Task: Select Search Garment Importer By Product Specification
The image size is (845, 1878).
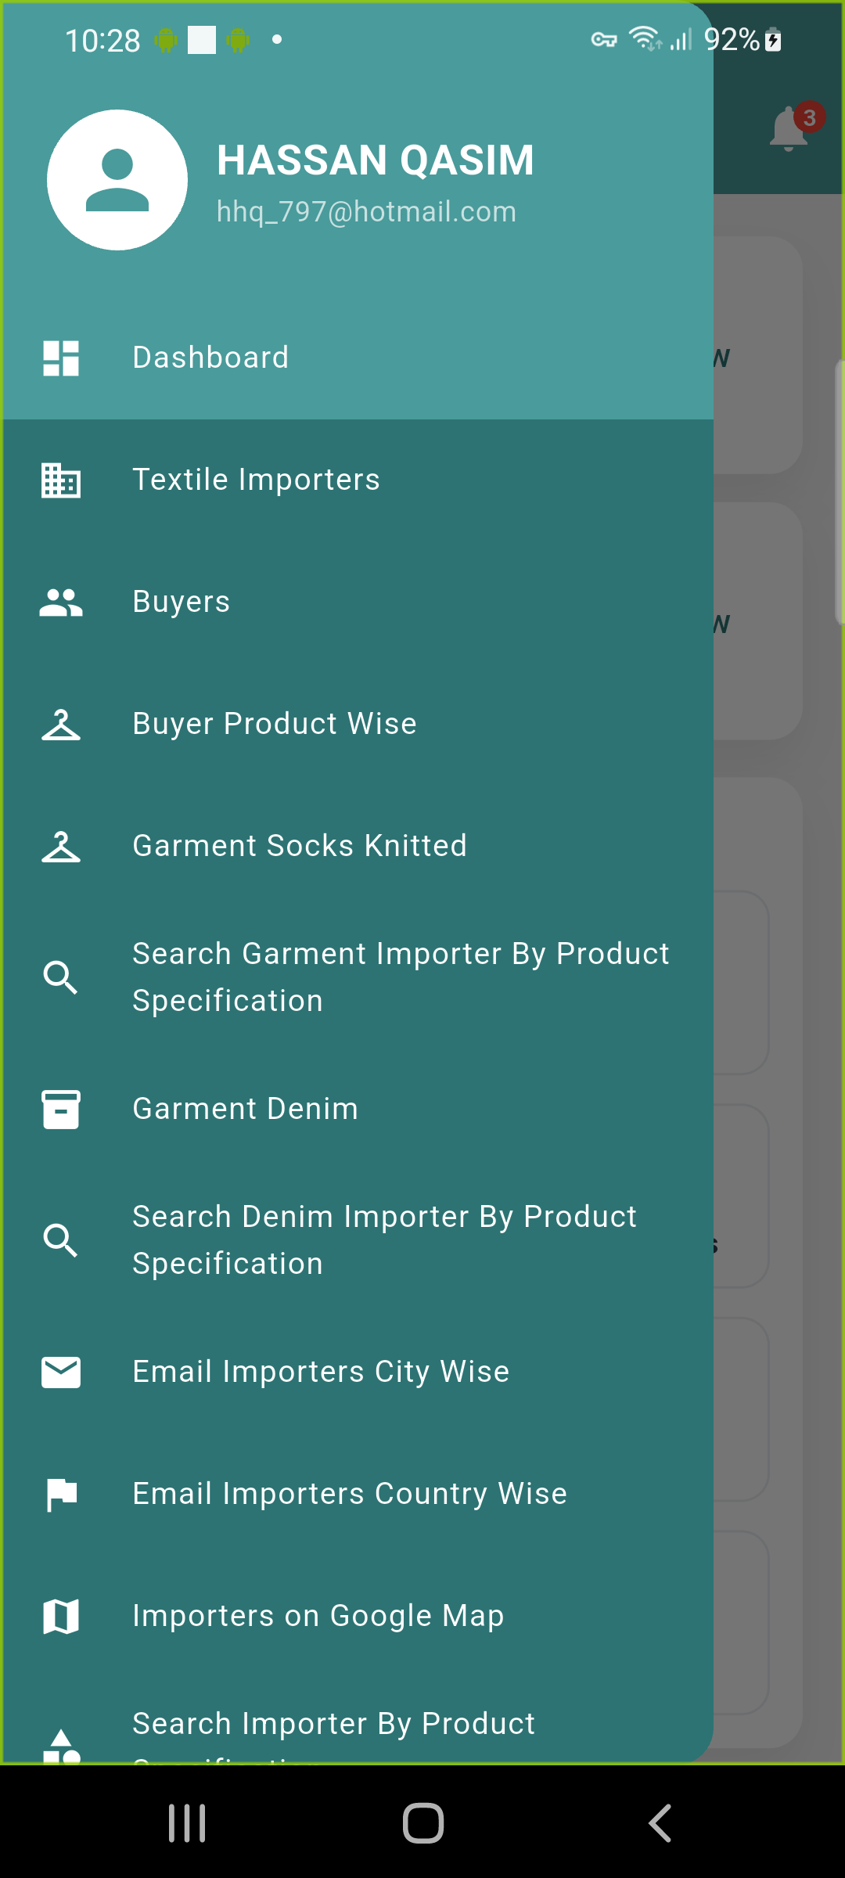Action: tap(401, 977)
